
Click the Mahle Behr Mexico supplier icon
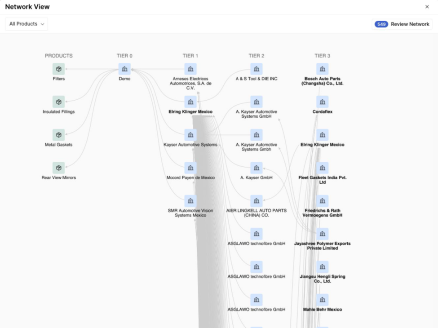point(323,300)
